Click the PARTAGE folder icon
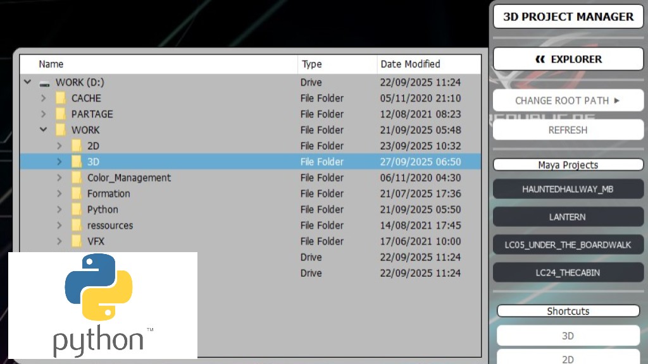This screenshot has width=648, height=364. [x=61, y=114]
